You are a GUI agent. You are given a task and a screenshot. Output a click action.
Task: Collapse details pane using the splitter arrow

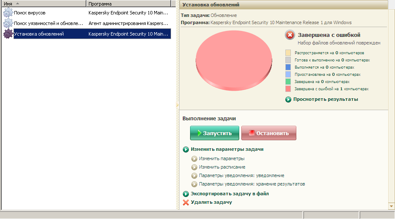pyautogui.click(x=177, y=105)
